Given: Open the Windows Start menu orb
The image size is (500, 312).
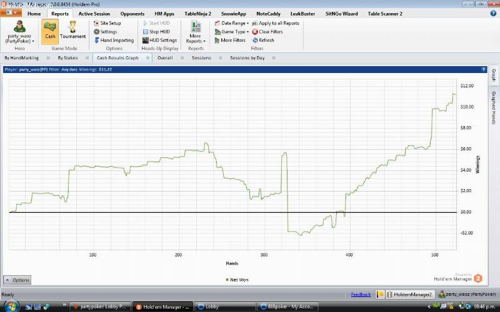Looking at the screenshot, I should 11,306.
